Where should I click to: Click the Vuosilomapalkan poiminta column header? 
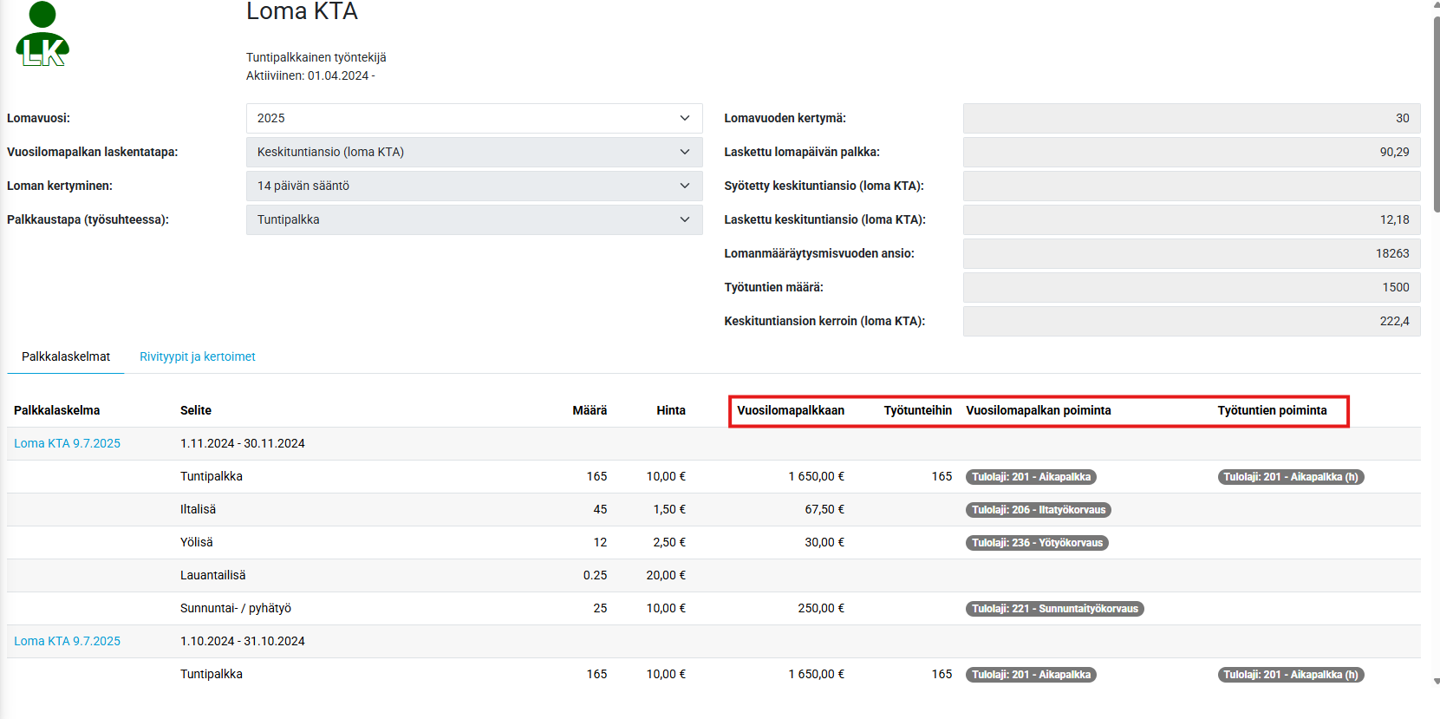pos(1038,410)
